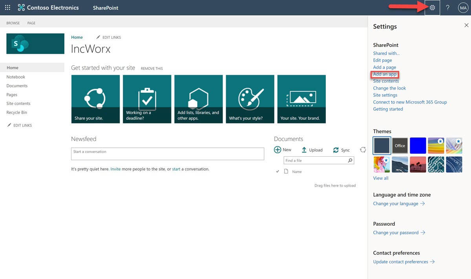Switch to the BROWSE ribbon tab
Image resolution: width=471 pixels, height=279 pixels.
(13, 23)
